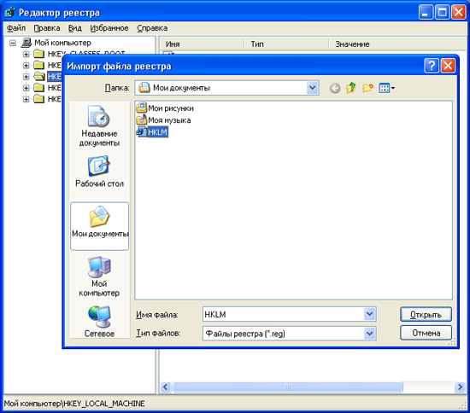
Task: Expand the selected HKEY_LOCAL_MACHINE node
Action: [x=26, y=77]
